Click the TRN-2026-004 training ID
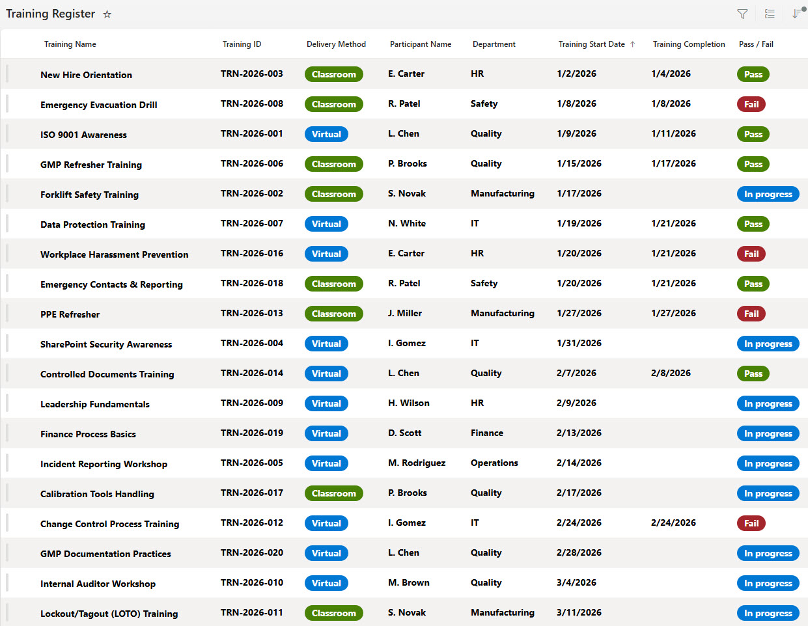This screenshot has width=808, height=626. pos(252,344)
